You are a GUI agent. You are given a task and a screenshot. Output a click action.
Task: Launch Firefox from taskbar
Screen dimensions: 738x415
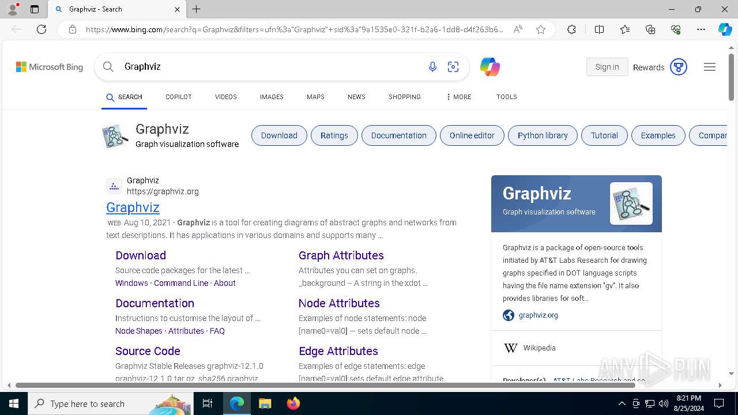coord(293,403)
